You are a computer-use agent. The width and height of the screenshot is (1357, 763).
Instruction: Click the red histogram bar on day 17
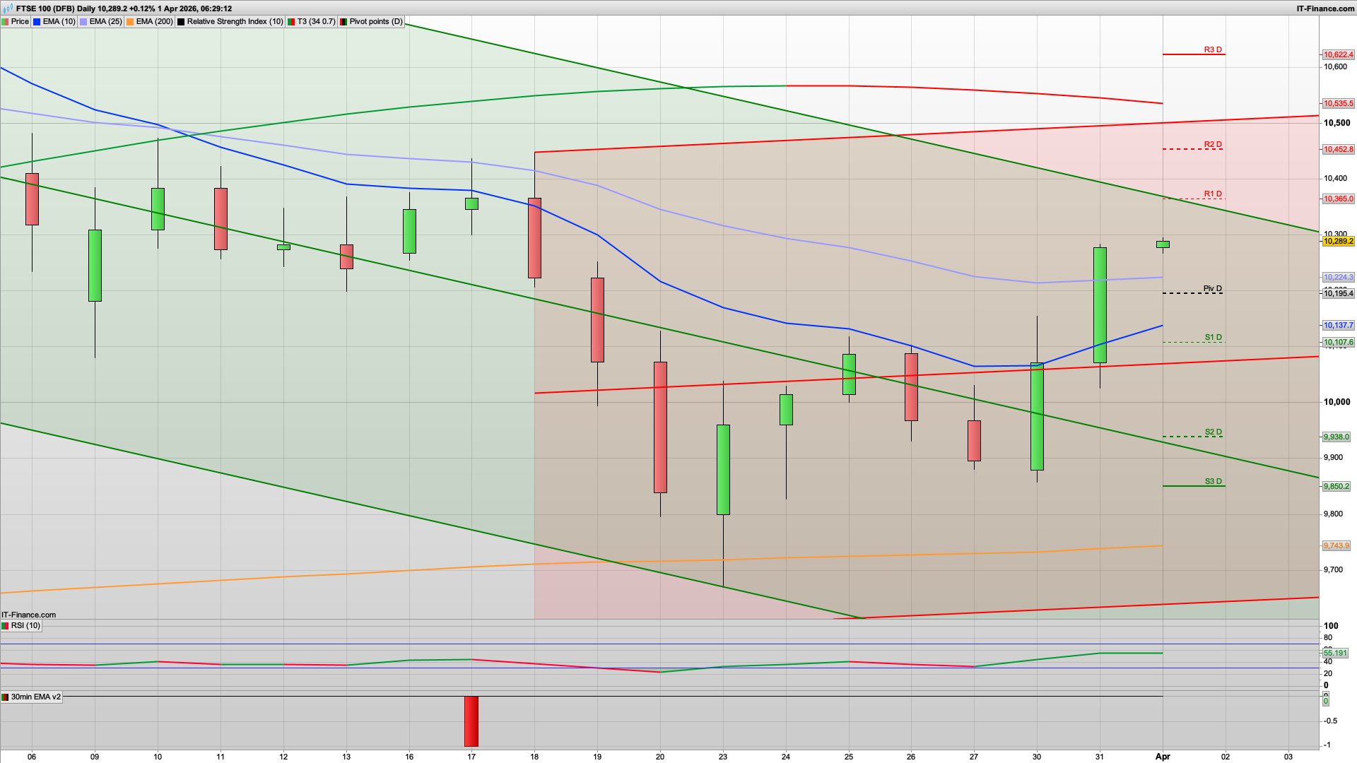tap(471, 721)
